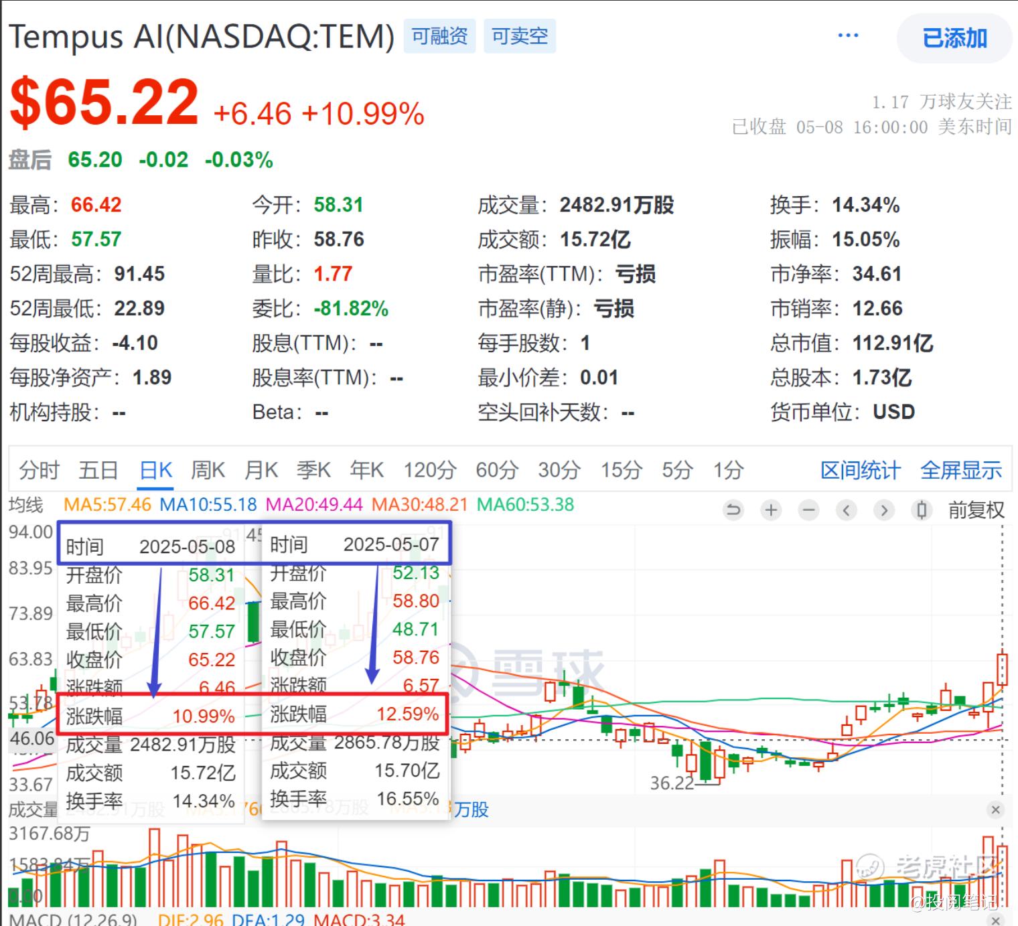Click the 市净率 value 34.61
1018x926 pixels.
(x=877, y=274)
